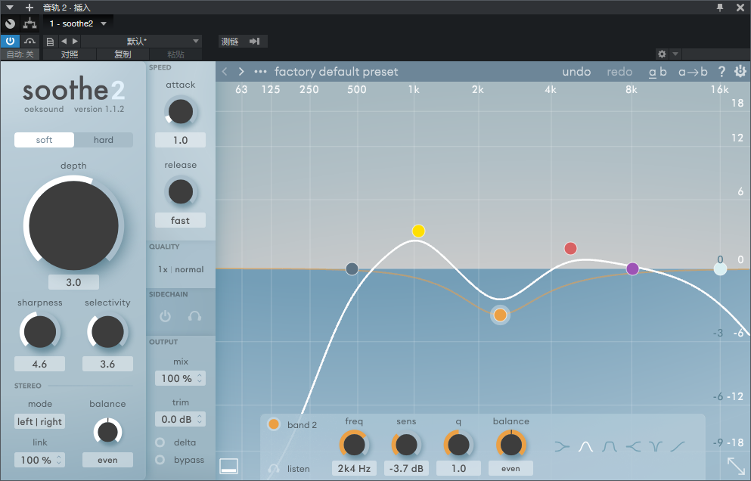This screenshot has height=481, width=751.
Task: Open the host preset file icon
Action: point(50,41)
